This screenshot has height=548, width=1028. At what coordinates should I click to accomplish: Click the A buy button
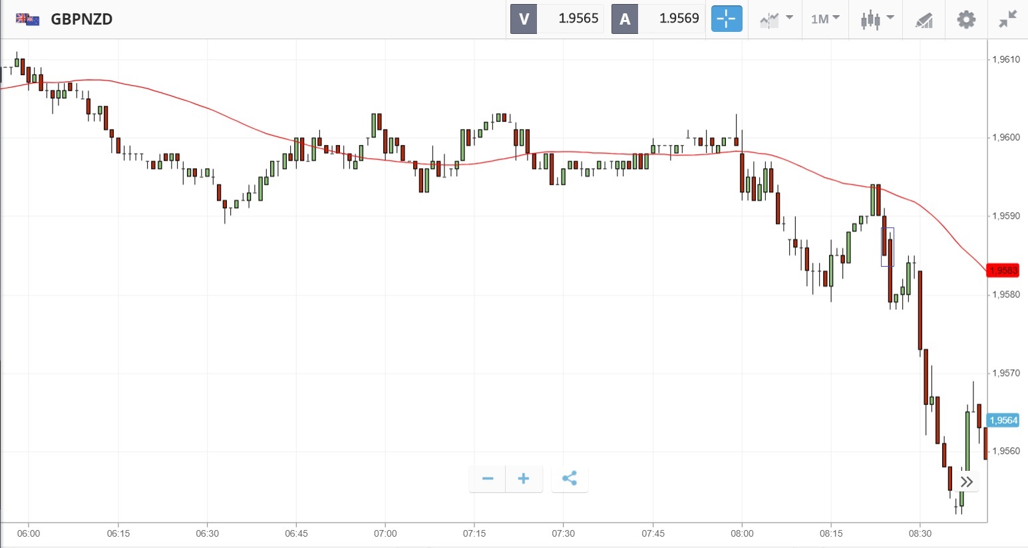(x=625, y=19)
